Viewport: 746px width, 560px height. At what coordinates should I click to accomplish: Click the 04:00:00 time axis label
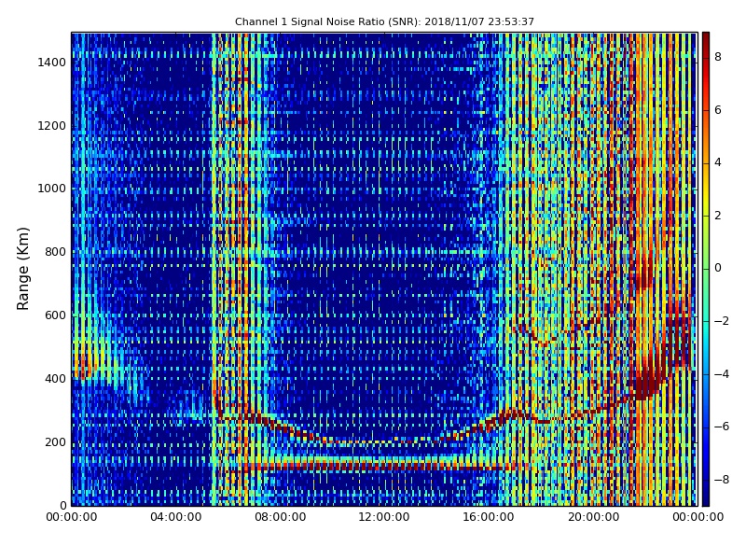[x=176, y=517]
